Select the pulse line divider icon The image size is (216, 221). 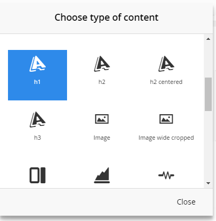(x=166, y=175)
